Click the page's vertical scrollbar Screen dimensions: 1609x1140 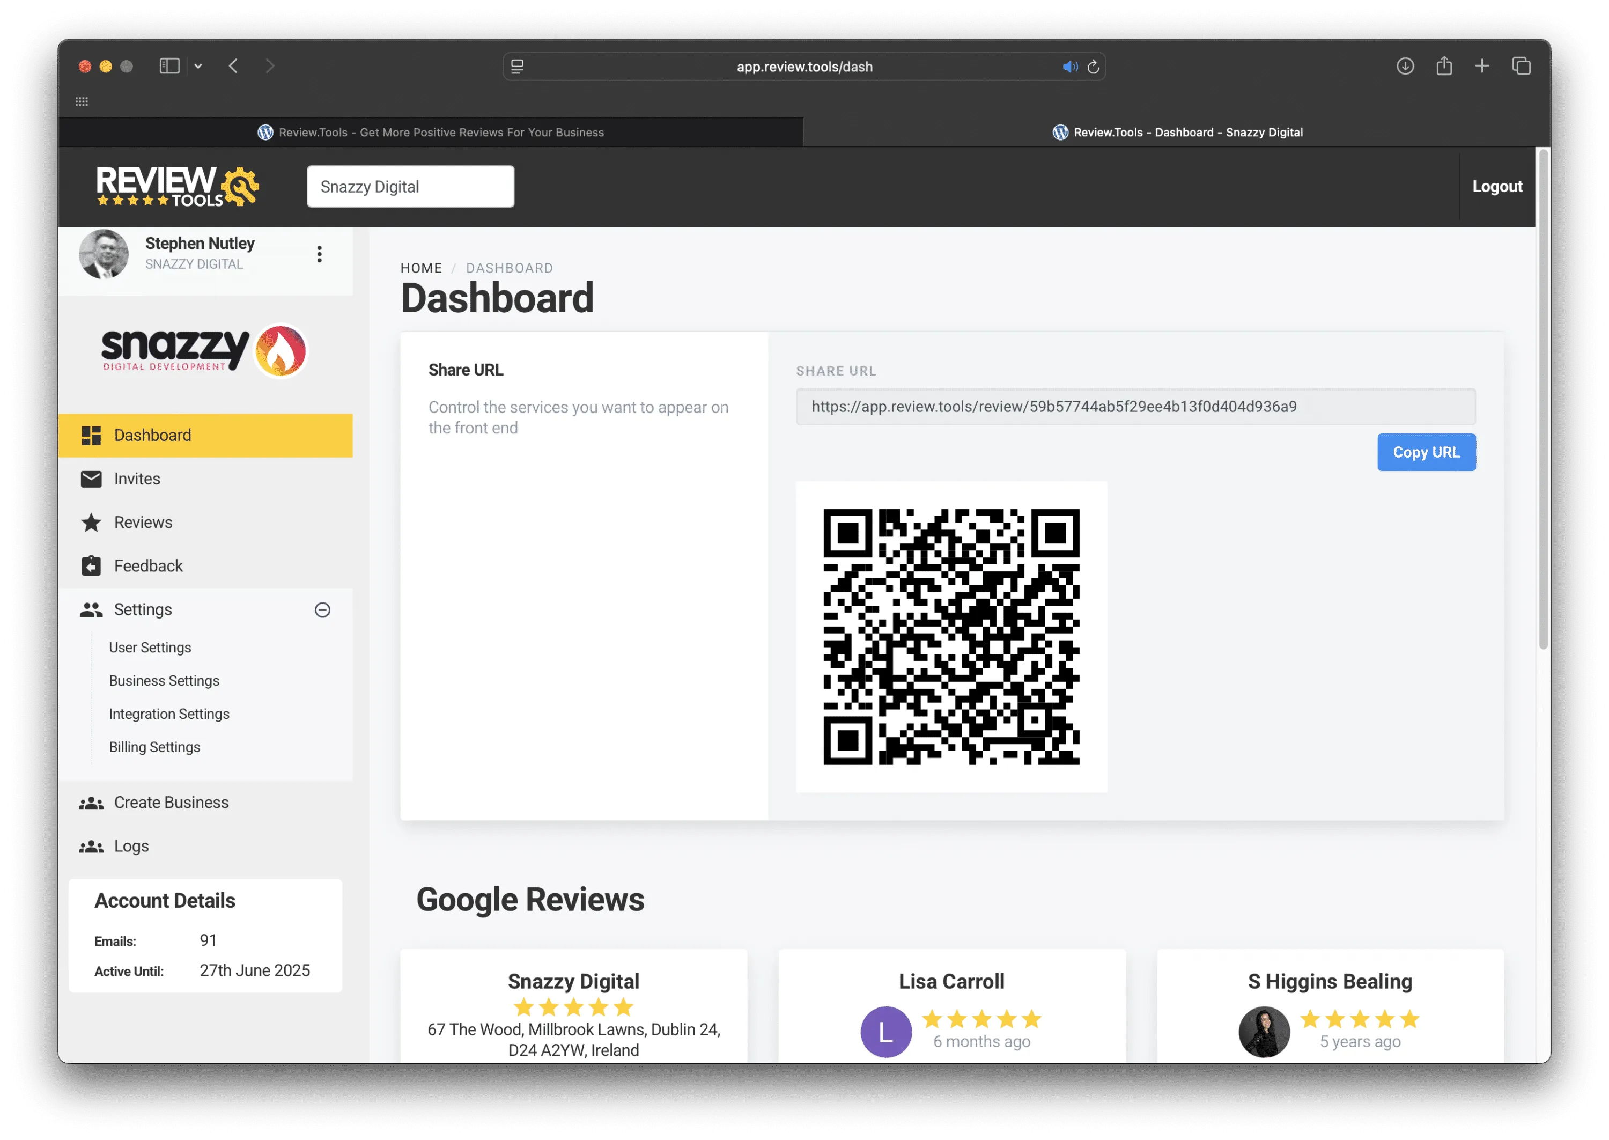(1543, 400)
